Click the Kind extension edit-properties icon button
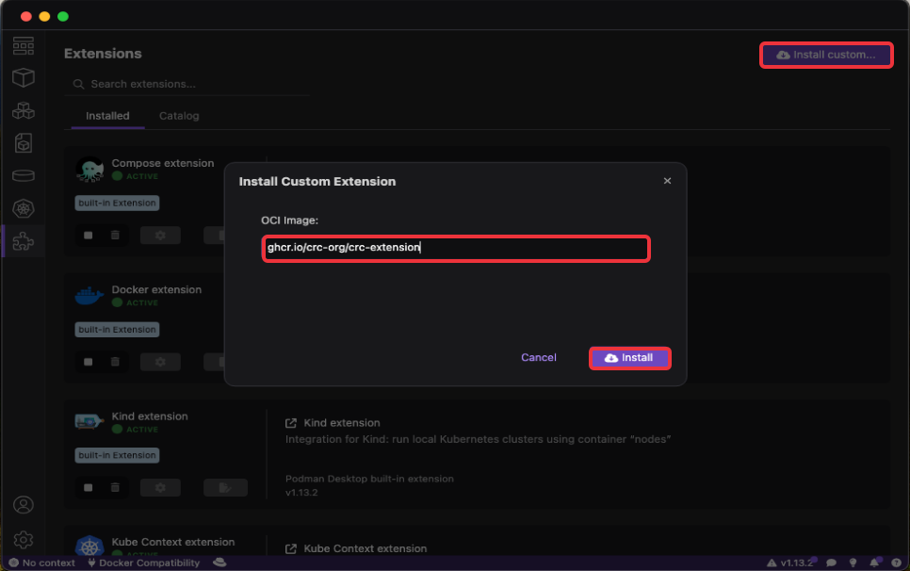 [225, 487]
